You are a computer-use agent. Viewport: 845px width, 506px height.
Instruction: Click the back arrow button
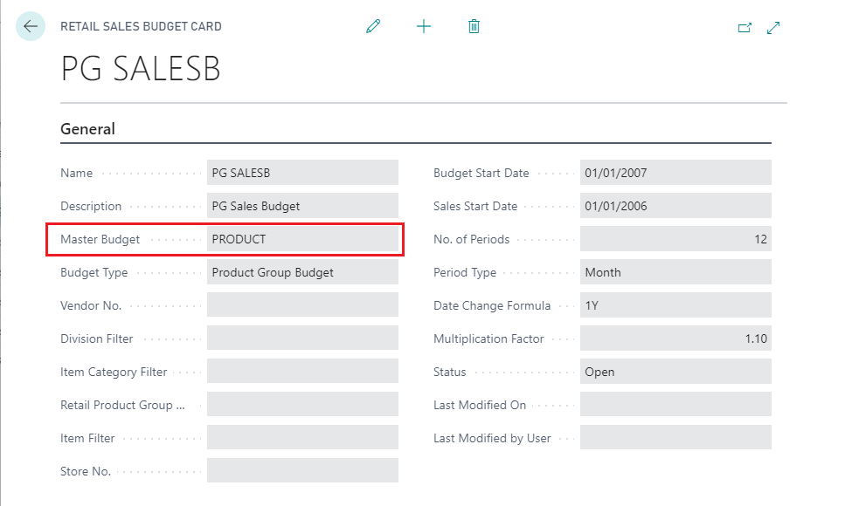[31, 27]
